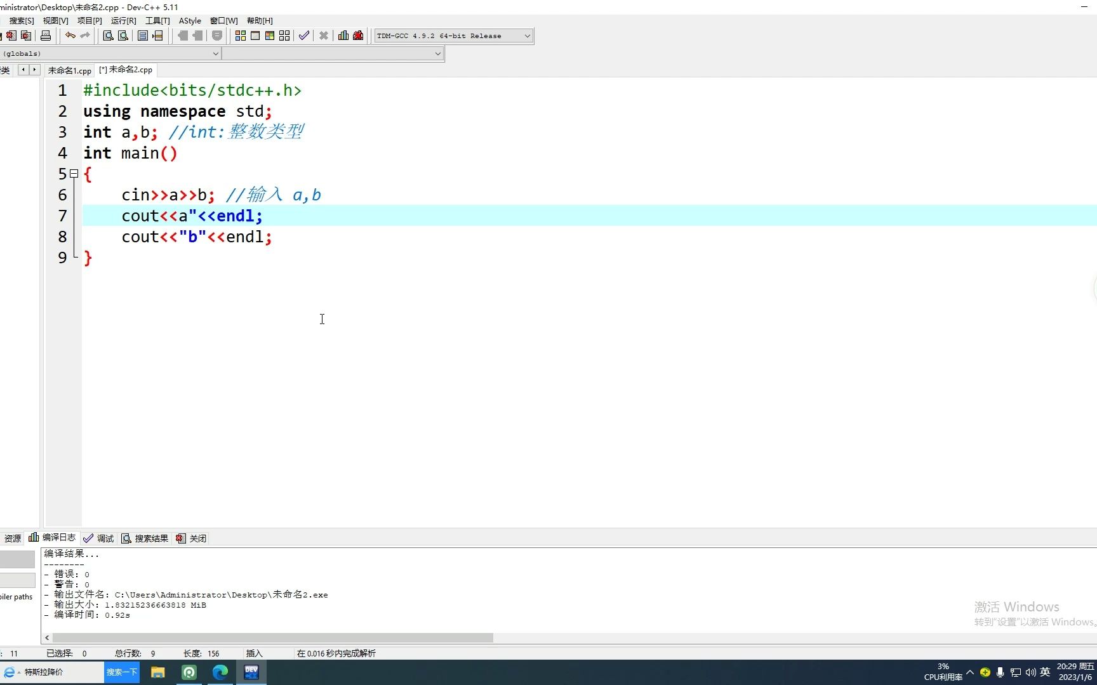Image resolution: width=1097 pixels, height=685 pixels.
Task: Click line 7 cout<<a"<<endl; in the editor
Action: pos(192,216)
